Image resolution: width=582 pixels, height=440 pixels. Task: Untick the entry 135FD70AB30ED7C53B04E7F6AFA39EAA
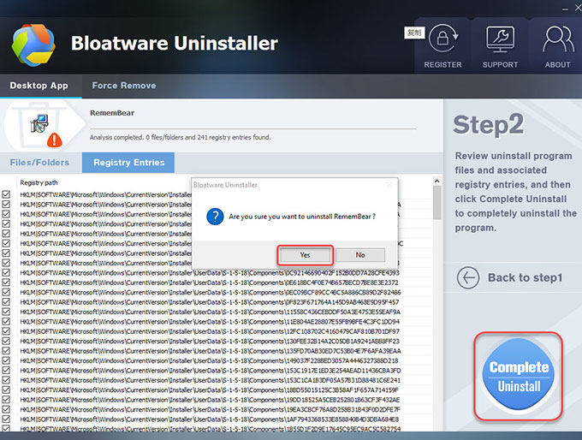point(6,351)
